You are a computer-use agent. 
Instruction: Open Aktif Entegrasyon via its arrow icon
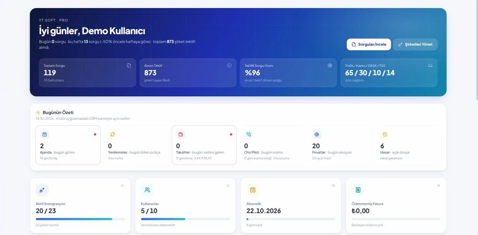[x=122, y=186]
